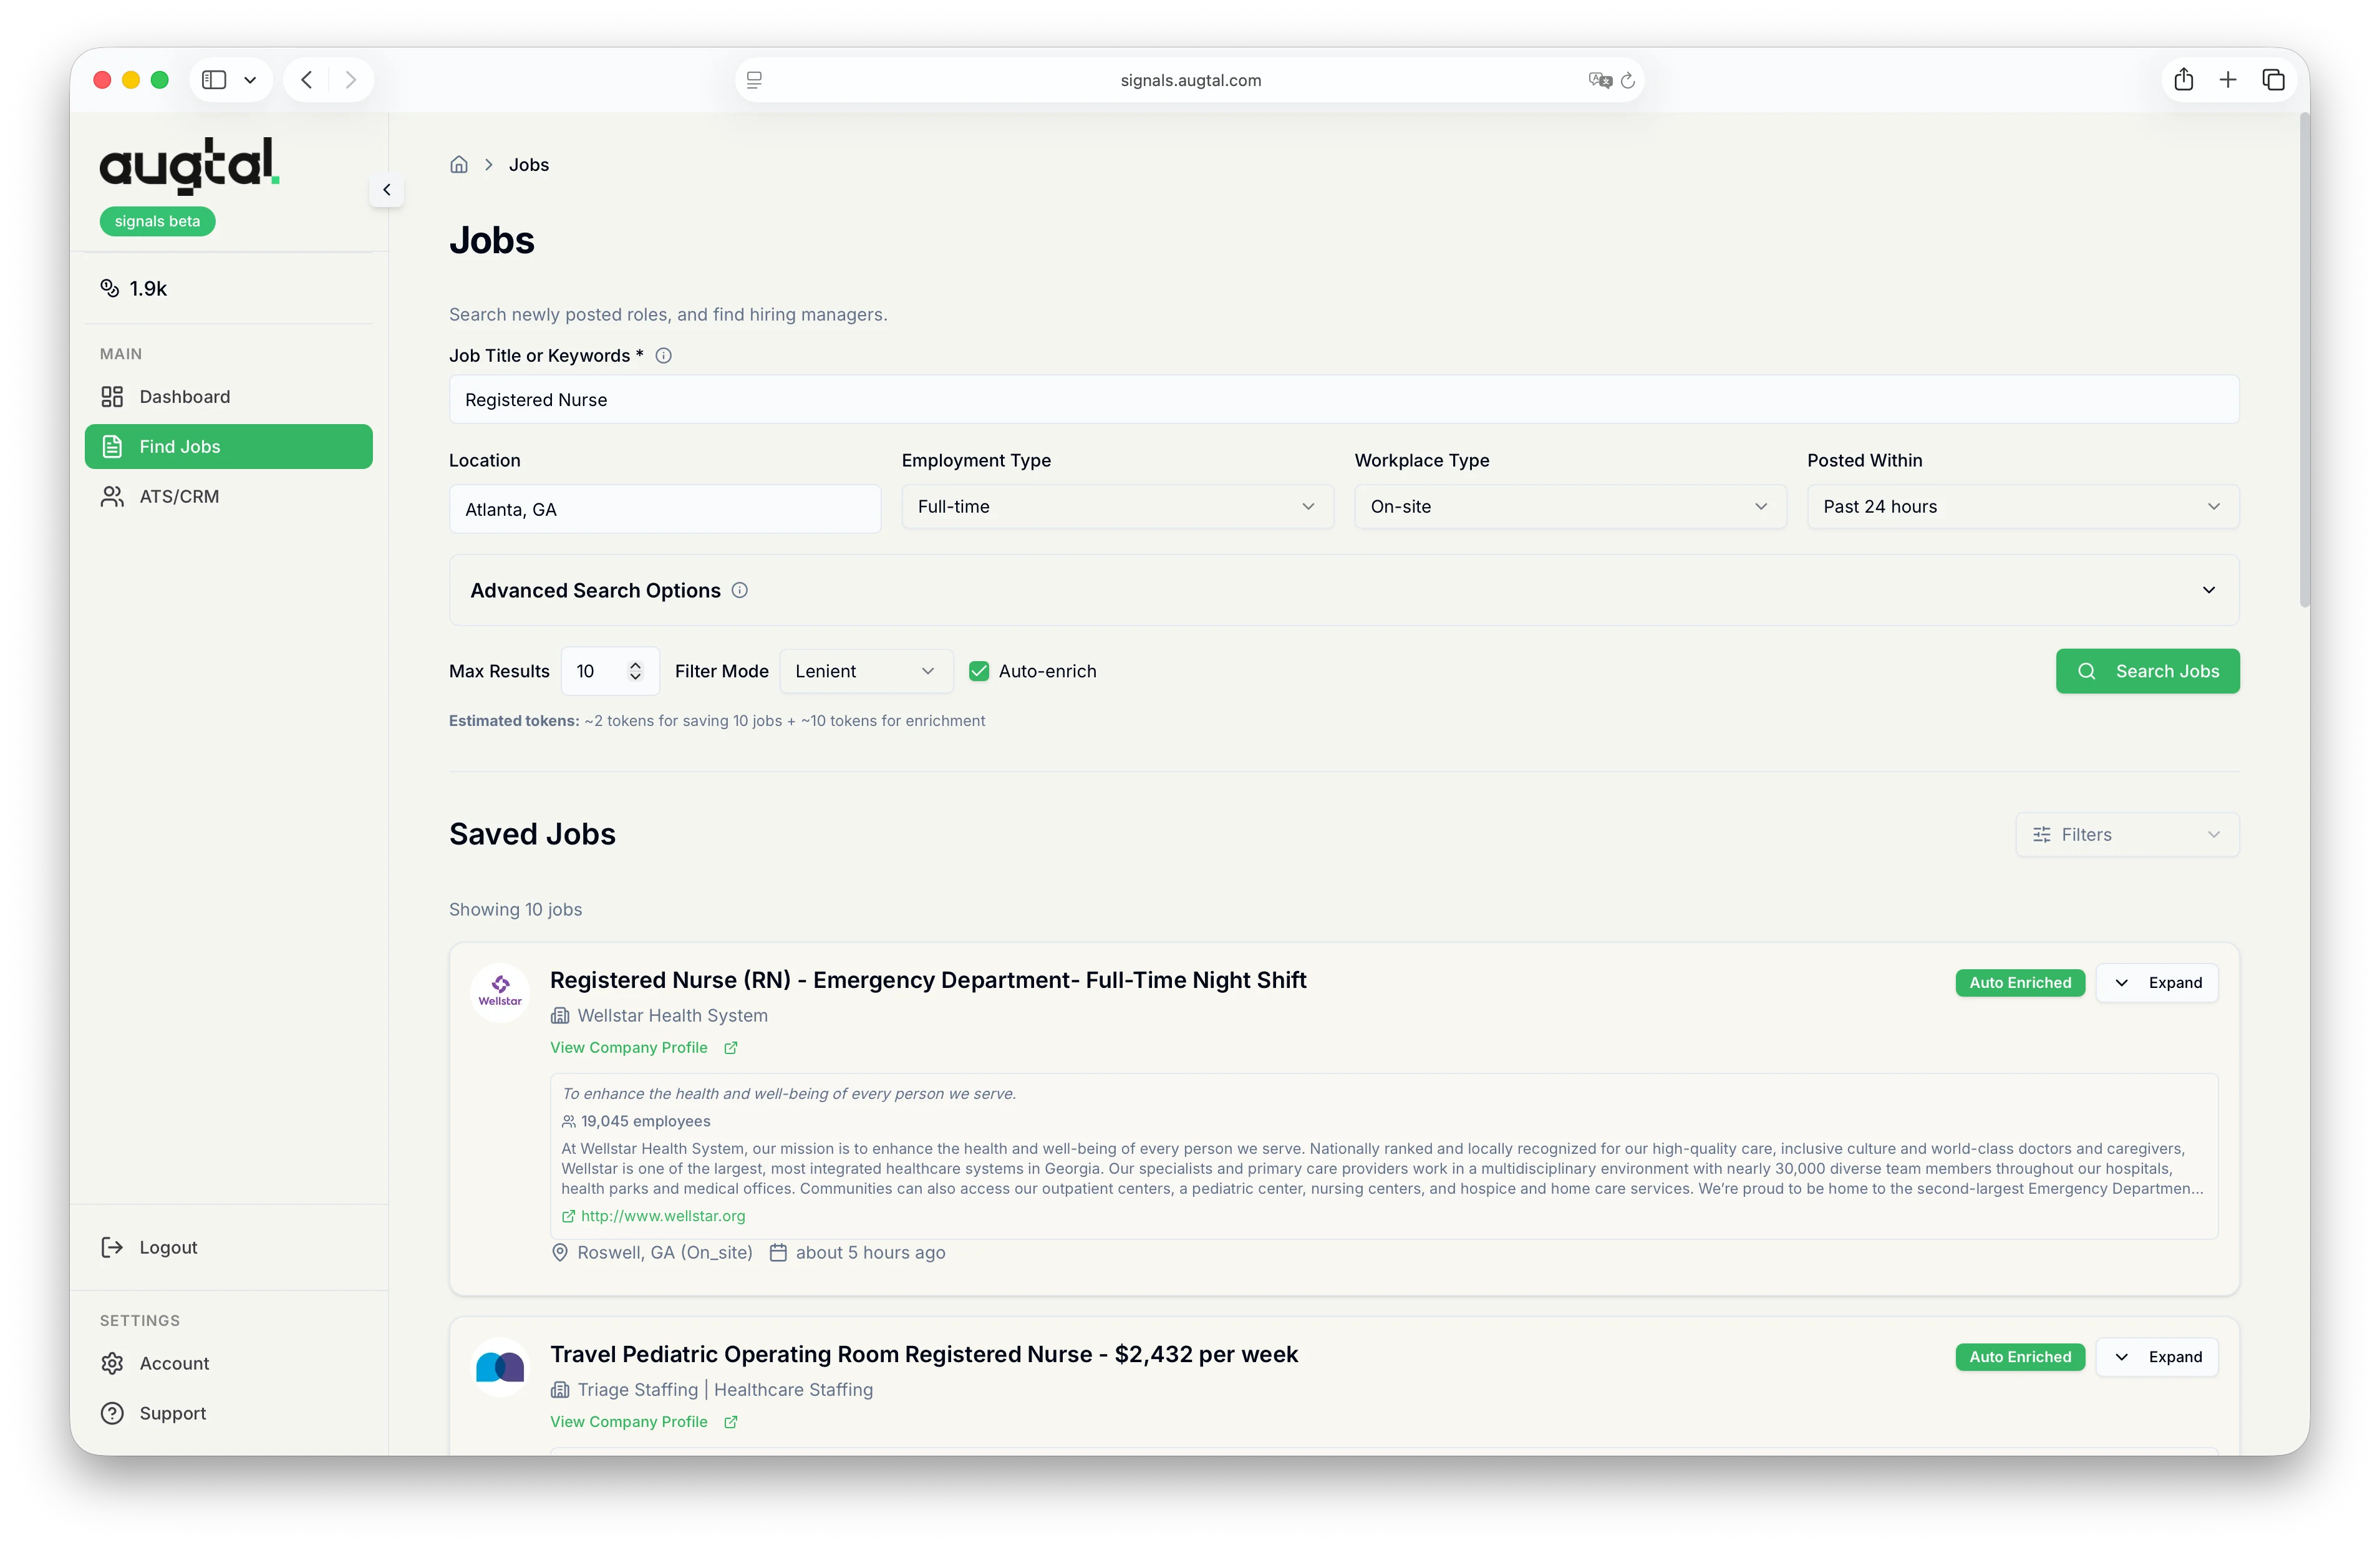
Task: Collapse the sidebar using the chevron button
Action: click(386, 190)
